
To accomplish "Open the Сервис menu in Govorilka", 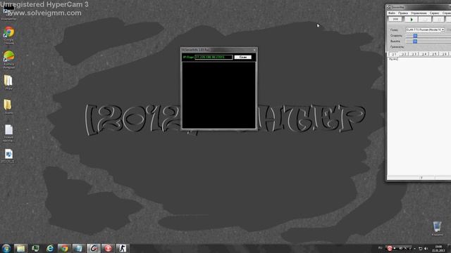I will (434, 13).
